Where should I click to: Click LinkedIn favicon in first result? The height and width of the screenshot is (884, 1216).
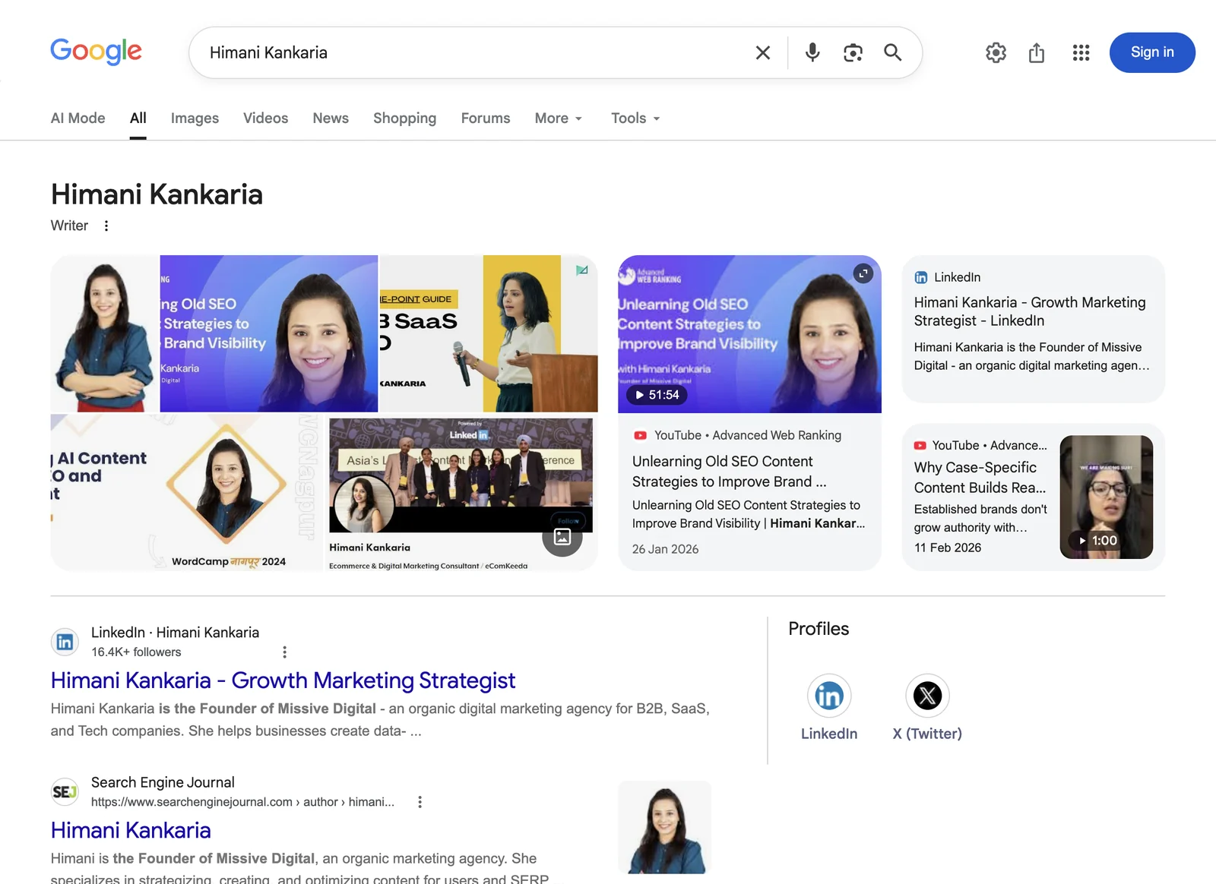[x=65, y=642]
